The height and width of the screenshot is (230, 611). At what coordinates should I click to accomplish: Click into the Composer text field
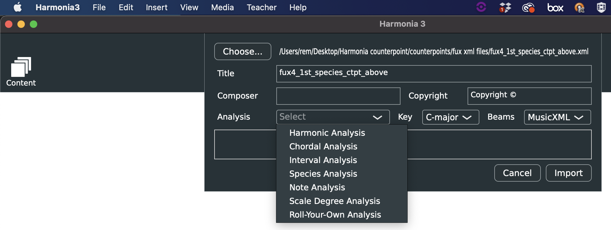338,96
